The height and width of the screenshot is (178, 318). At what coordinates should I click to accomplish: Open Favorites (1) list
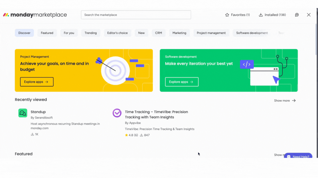coord(237,15)
